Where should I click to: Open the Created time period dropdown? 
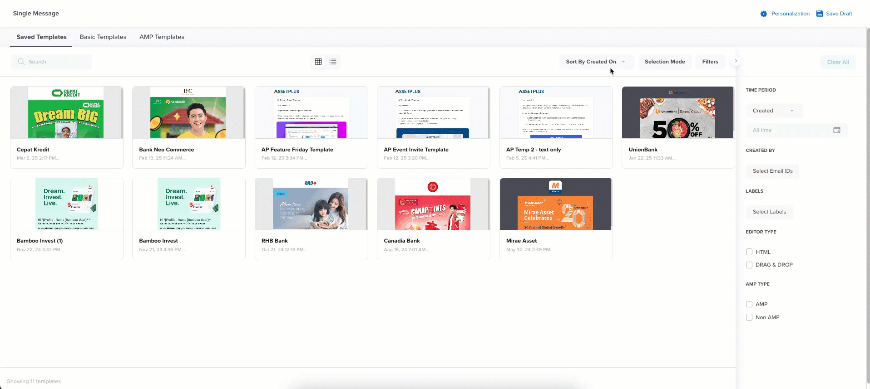coord(774,111)
